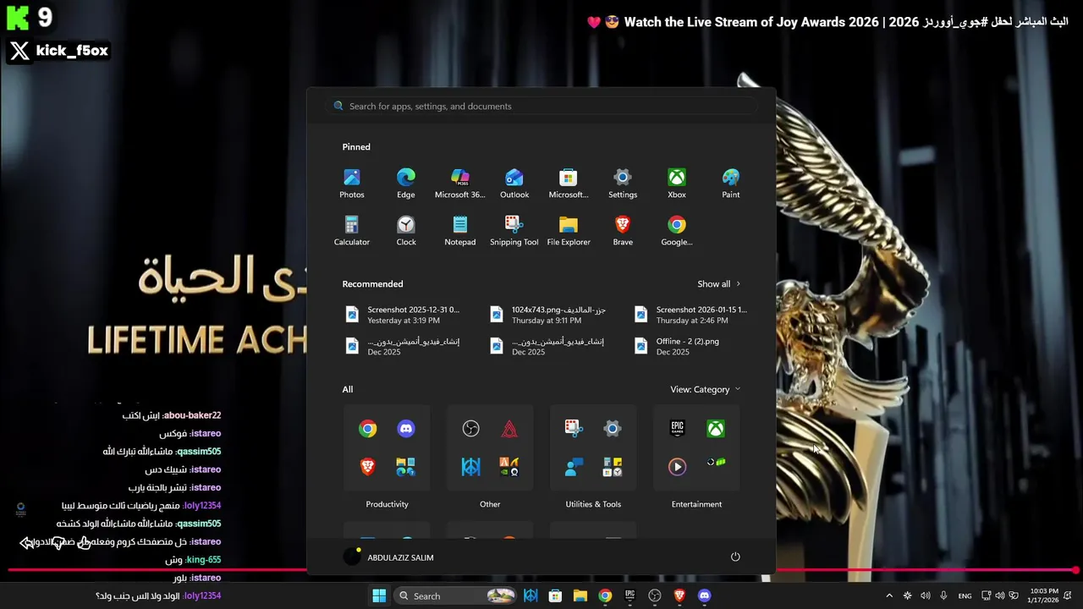Switch to OBS Studio on the taskbar
1083x609 pixels.
coord(654,595)
